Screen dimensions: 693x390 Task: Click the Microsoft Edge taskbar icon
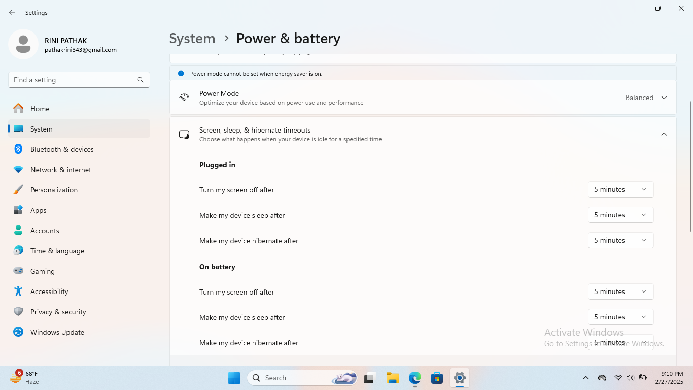(415, 378)
